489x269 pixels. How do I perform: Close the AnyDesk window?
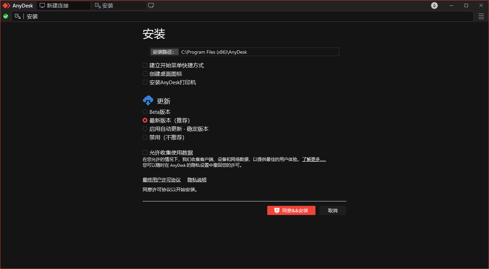(x=481, y=5)
